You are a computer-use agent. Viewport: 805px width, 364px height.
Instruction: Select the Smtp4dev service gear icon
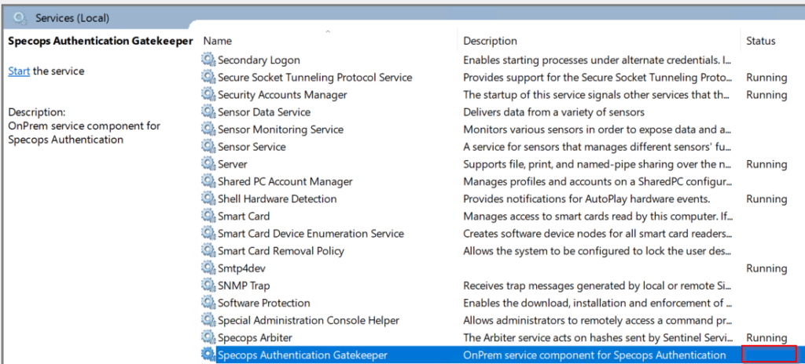[x=208, y=268]
